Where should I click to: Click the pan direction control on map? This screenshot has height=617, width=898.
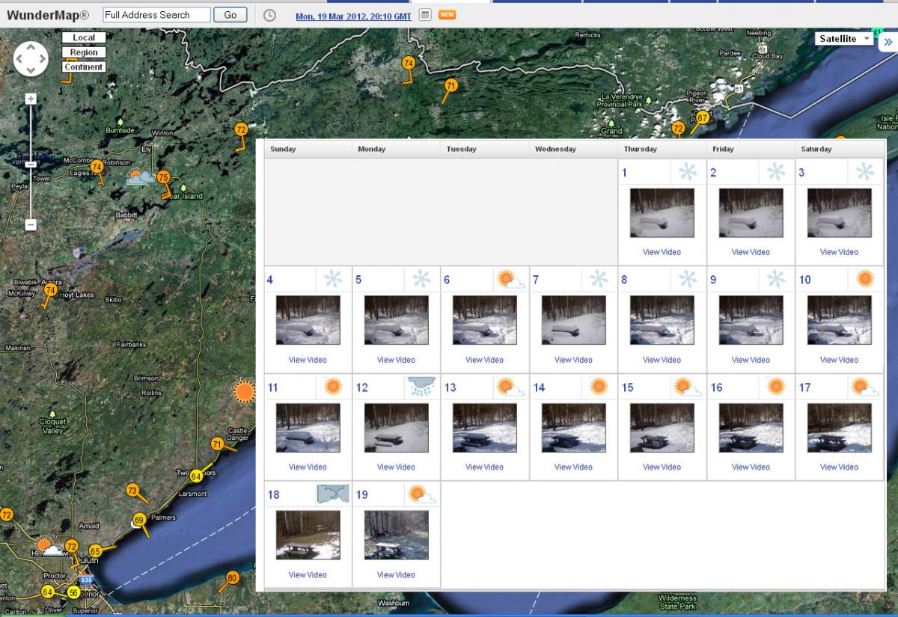(31, 58)
